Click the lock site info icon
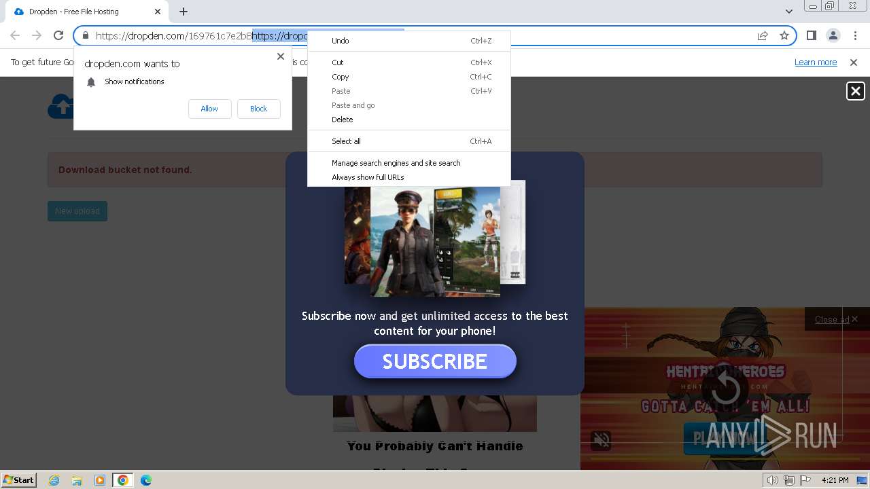The image size is (870, 489). point(85,35)
